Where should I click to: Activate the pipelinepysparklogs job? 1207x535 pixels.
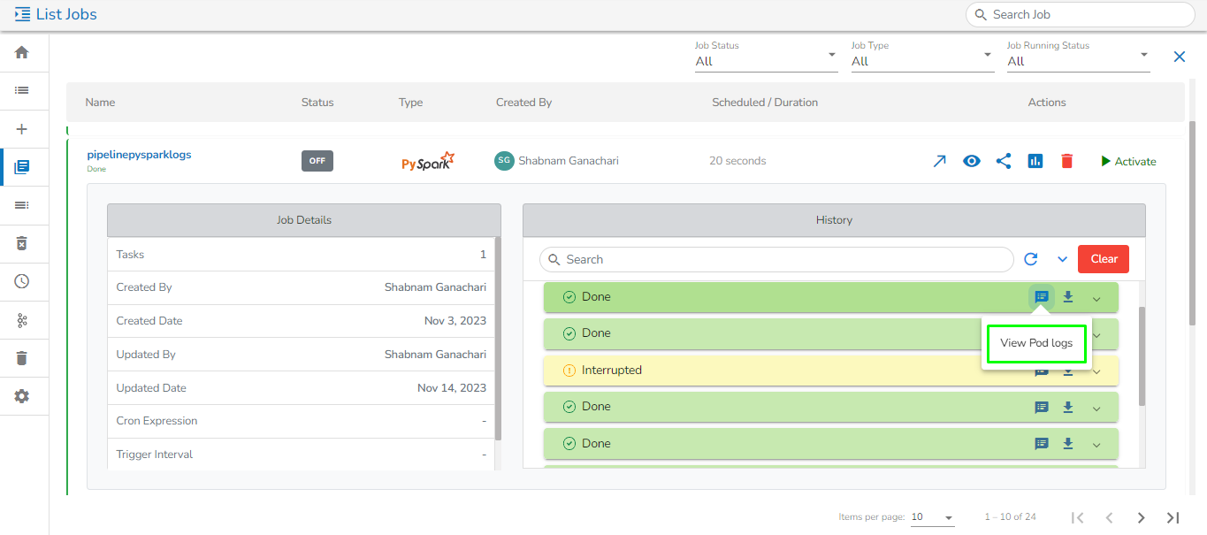1128,161
